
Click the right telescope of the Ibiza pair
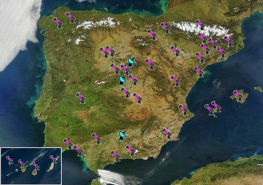point(216,107)
